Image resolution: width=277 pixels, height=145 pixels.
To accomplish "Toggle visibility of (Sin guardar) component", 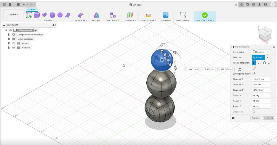I will 10,30.
